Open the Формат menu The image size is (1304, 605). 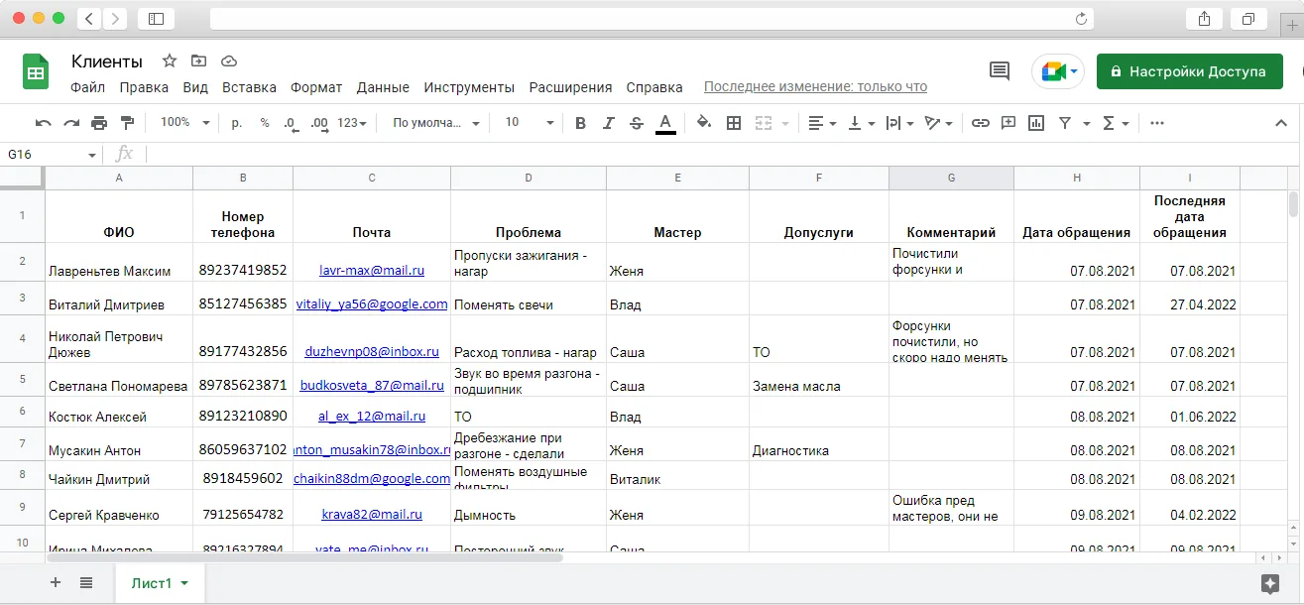click(316, 87)
